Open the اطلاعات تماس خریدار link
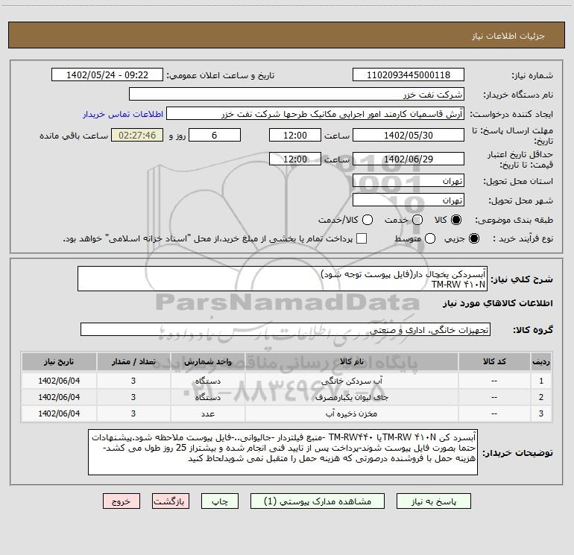574x555 pixels. 123,114
